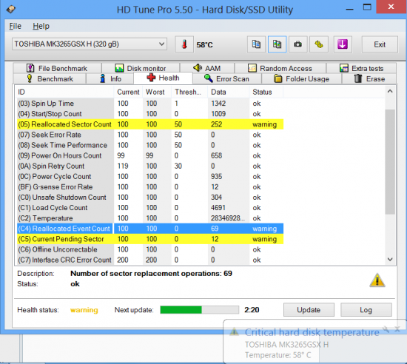
Task: Select the (C4) Reallocated Event Count row
Action: point(150,229)
